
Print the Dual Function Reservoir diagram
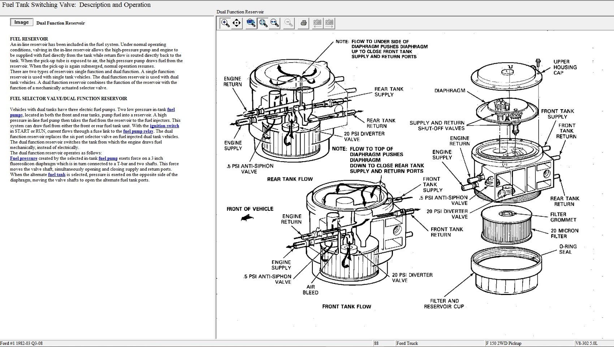304,23
